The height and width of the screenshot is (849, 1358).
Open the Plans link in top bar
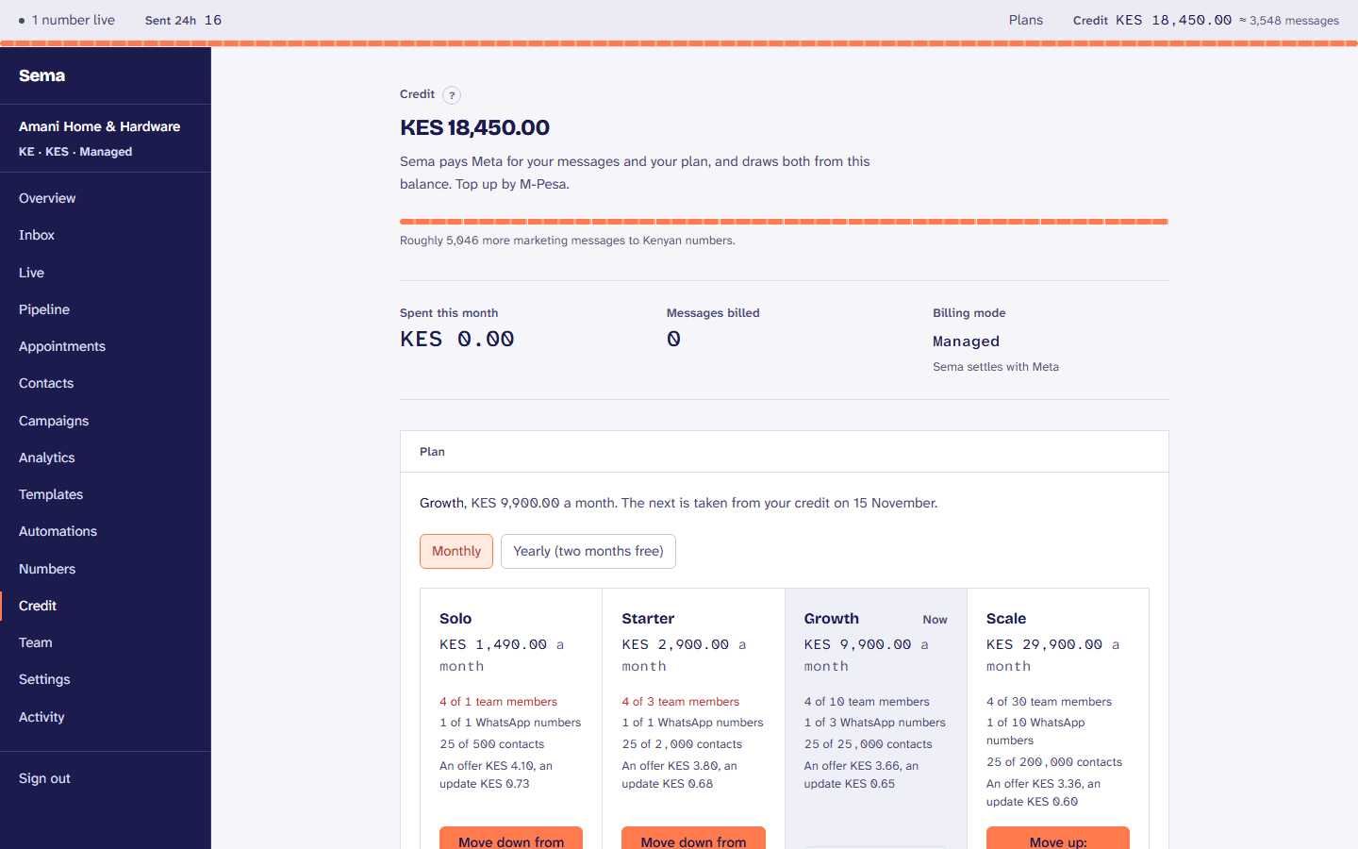1026,20
